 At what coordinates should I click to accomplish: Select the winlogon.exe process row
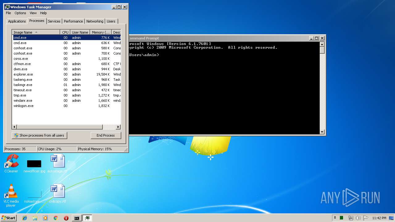[66, 106]
